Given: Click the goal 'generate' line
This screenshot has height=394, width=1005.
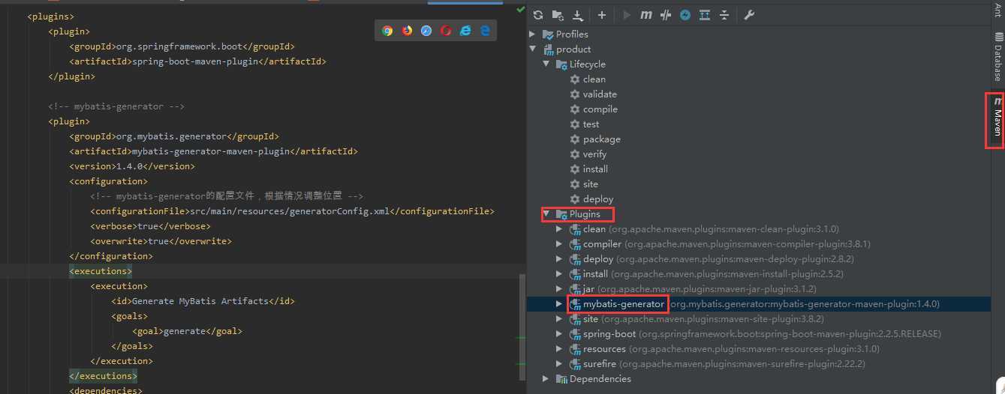Looking at the screenshot, I should pyautogui.click(x=187, y=331).
